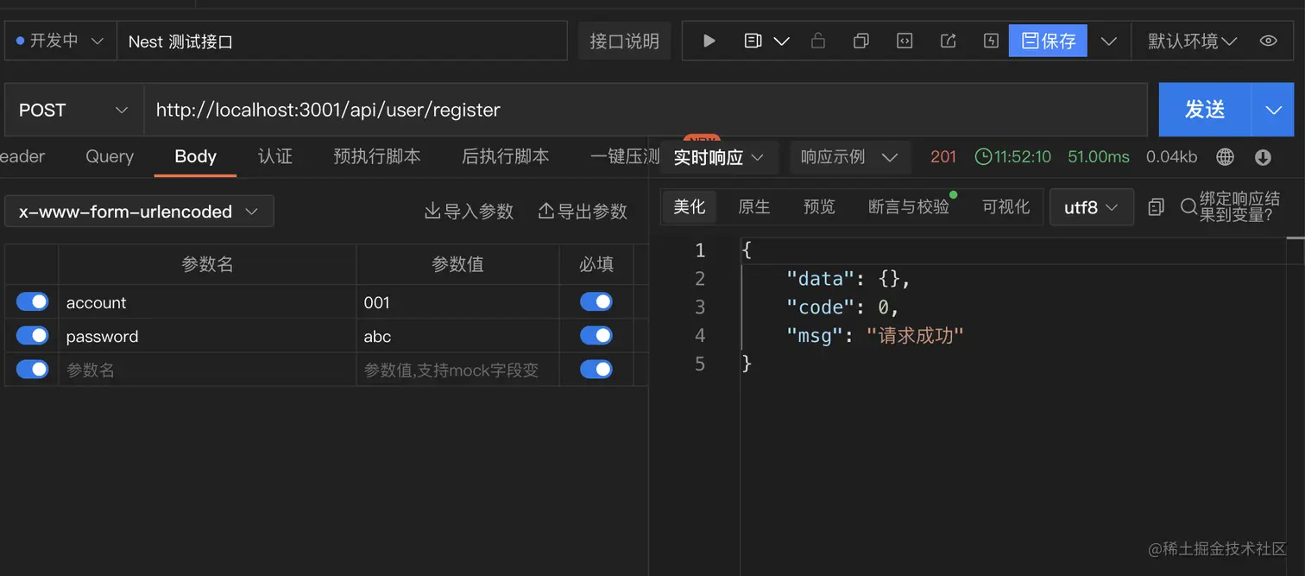Open the 后执行脚本 tab
The width and height of the screenshot is (1305, 576).
click(x=506, y=156)
